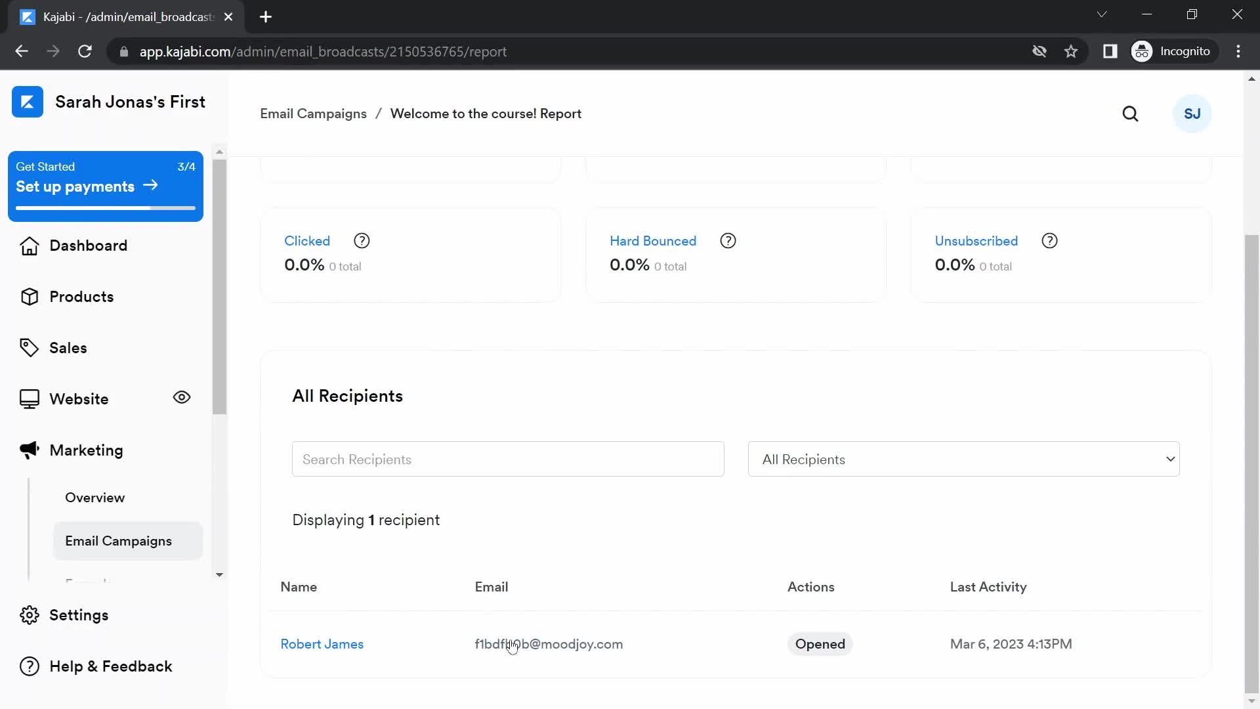1260x709 pixels.
Task: Click the Website icon in sidebar
Action: (28, 398)
